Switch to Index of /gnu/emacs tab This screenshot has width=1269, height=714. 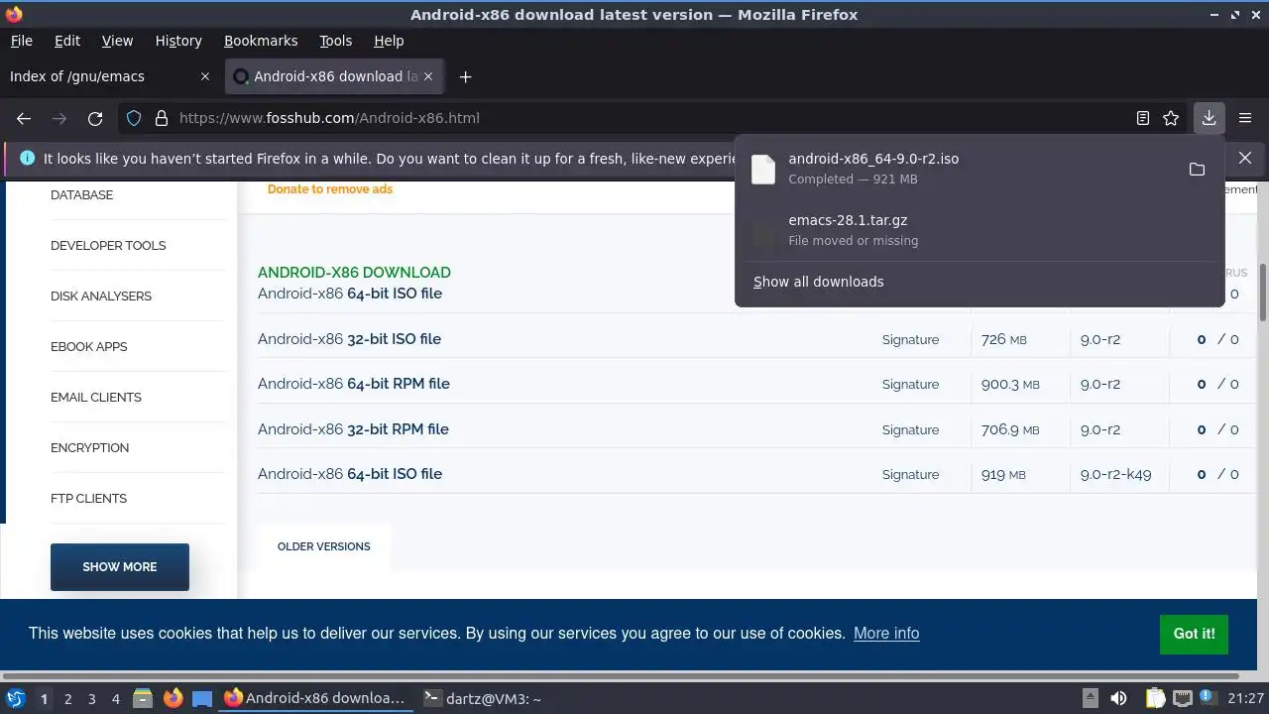[109, 76]
